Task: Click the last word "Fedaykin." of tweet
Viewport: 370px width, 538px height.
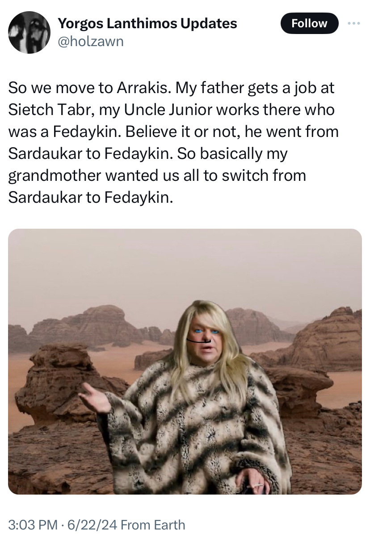Action: 139,198
